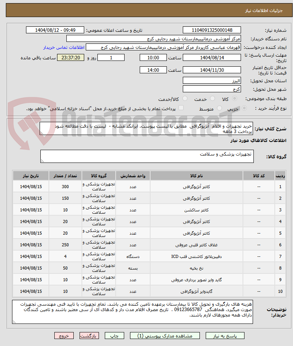
Task: Click نخ بخیه in row 8
Action: point(196,268)
